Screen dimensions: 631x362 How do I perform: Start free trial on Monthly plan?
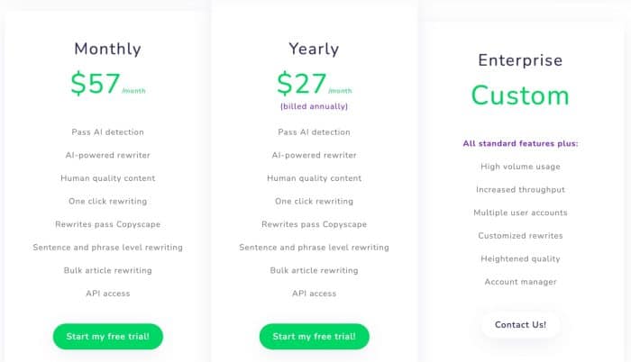(x=108, y=336)
